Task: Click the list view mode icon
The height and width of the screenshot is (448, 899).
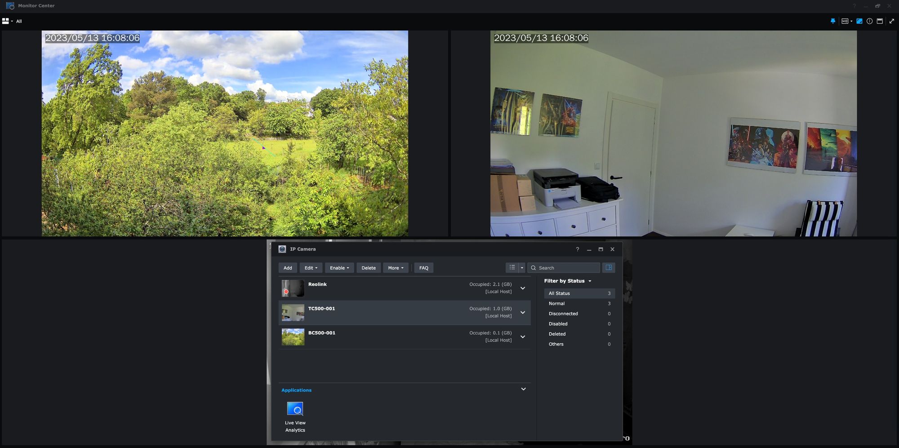Action: coord(512,268)
